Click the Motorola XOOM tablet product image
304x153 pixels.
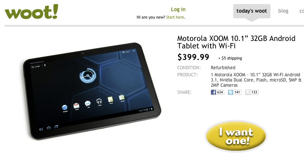(92, 91)
